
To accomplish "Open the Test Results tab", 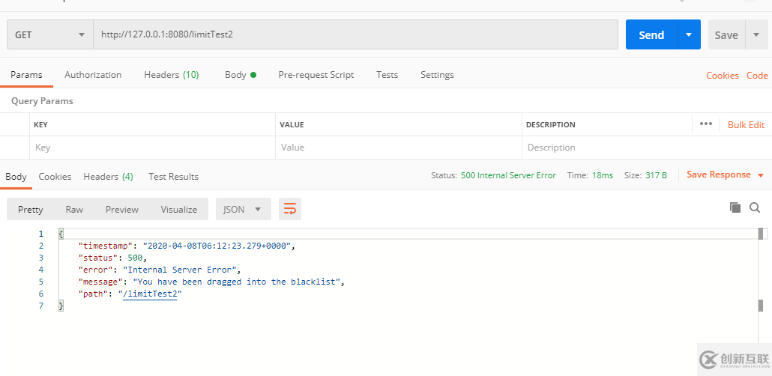I will coord(173,176).
